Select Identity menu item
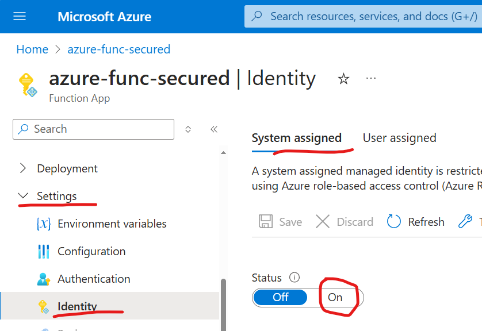 click(x=110, y=306)
